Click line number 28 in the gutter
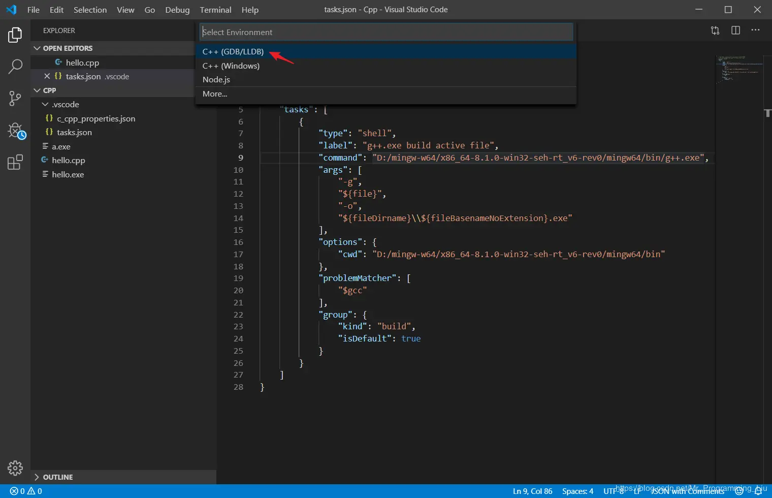Screen dimensions: 772x498 238,387
